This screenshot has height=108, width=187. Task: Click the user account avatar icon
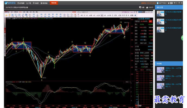click(157, 3)
